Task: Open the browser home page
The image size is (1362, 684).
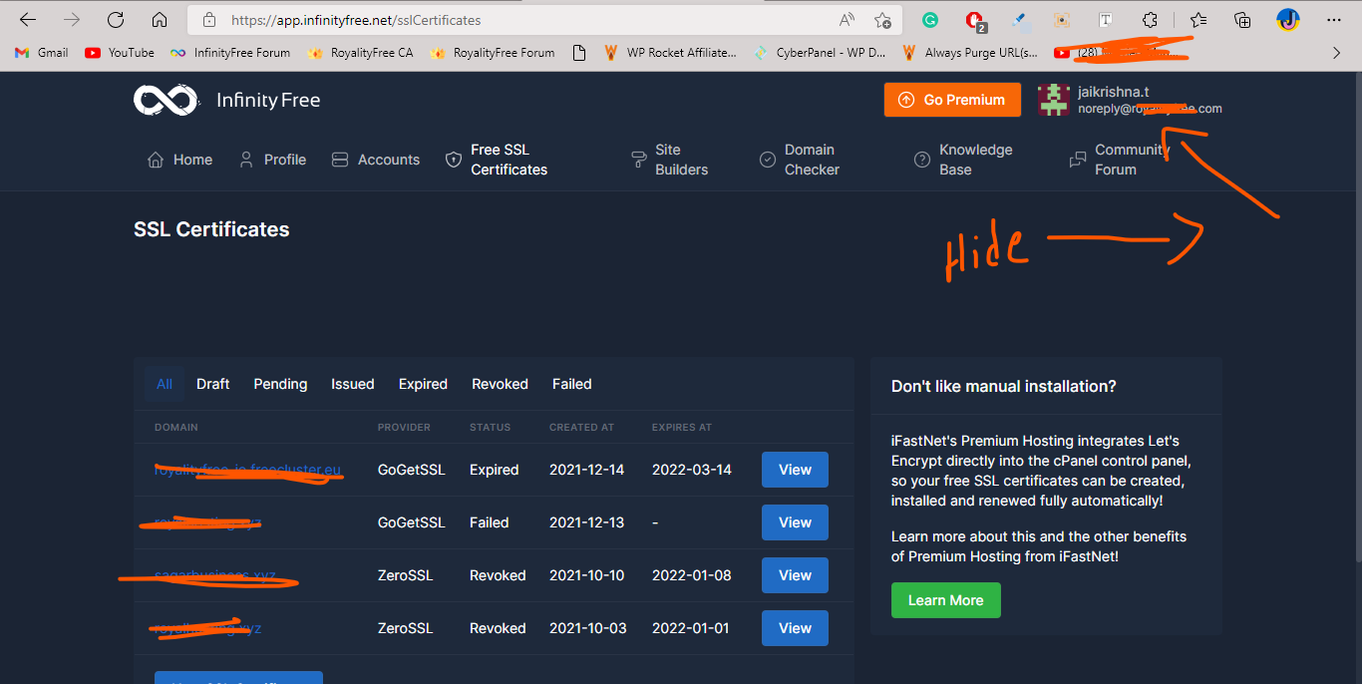Action: coord(160,20)
